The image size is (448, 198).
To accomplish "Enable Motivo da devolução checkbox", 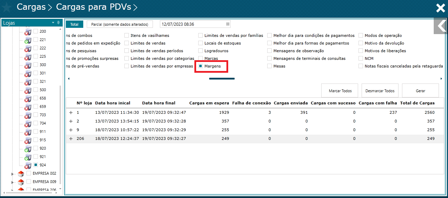I will (x=361, y=43).
